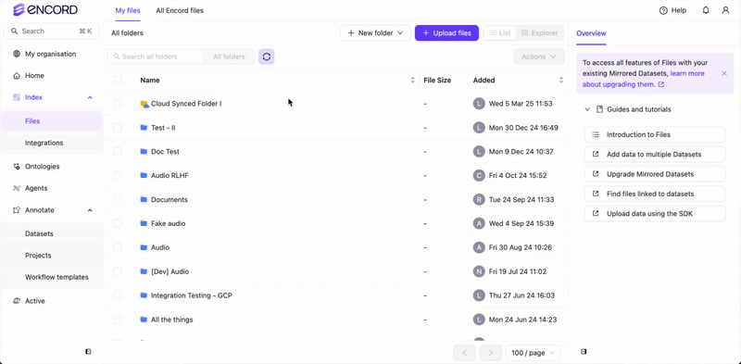The image size is (741, 364).
Task: Click the external link icon after 'upgrading them'
Action: pos(661,84)
